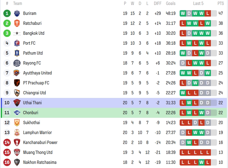Click the Goals column header
228x168 pixels.
click(171, 4)
